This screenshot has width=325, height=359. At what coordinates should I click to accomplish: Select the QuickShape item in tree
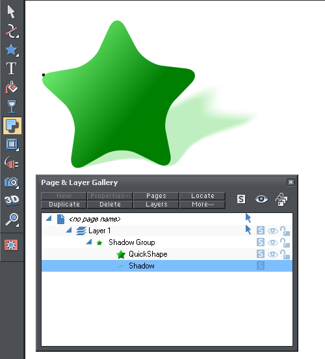coord(148,254)
